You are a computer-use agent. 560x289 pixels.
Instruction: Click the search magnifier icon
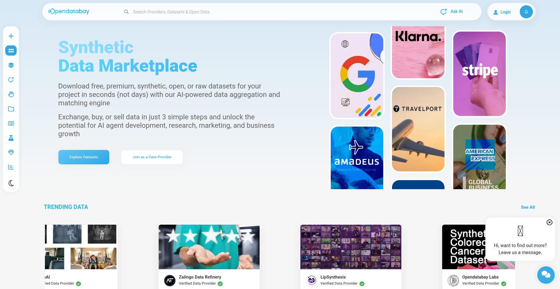[x=126, y=12]
